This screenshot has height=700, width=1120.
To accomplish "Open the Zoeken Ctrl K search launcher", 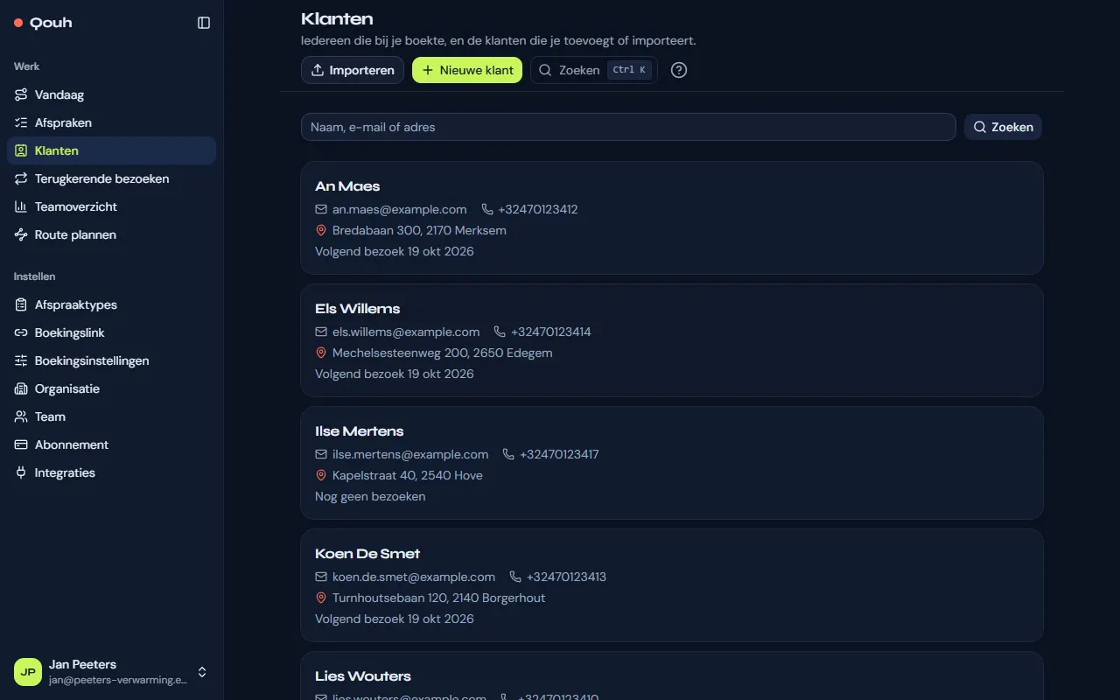I will [x=594, y=70].
